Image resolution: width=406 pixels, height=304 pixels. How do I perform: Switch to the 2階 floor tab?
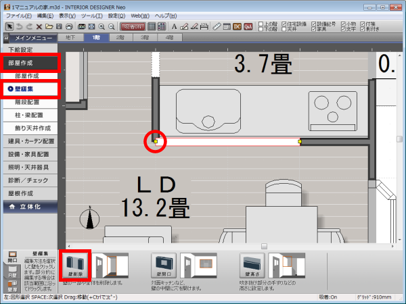[120, 38]
